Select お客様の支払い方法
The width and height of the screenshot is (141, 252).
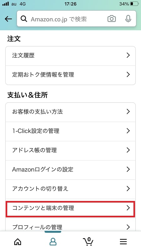pos(70,112)
